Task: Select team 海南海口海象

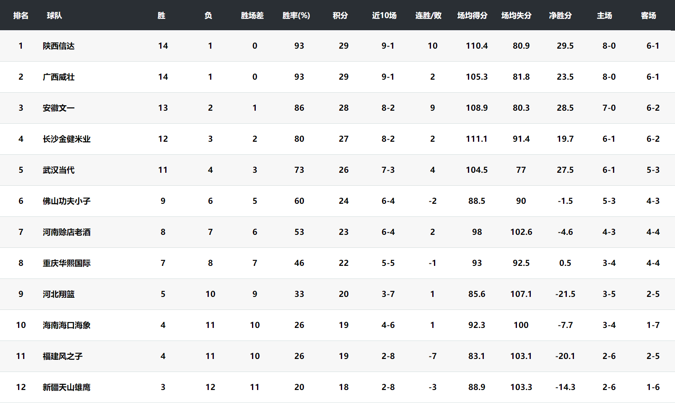Action: pos(67,325)
